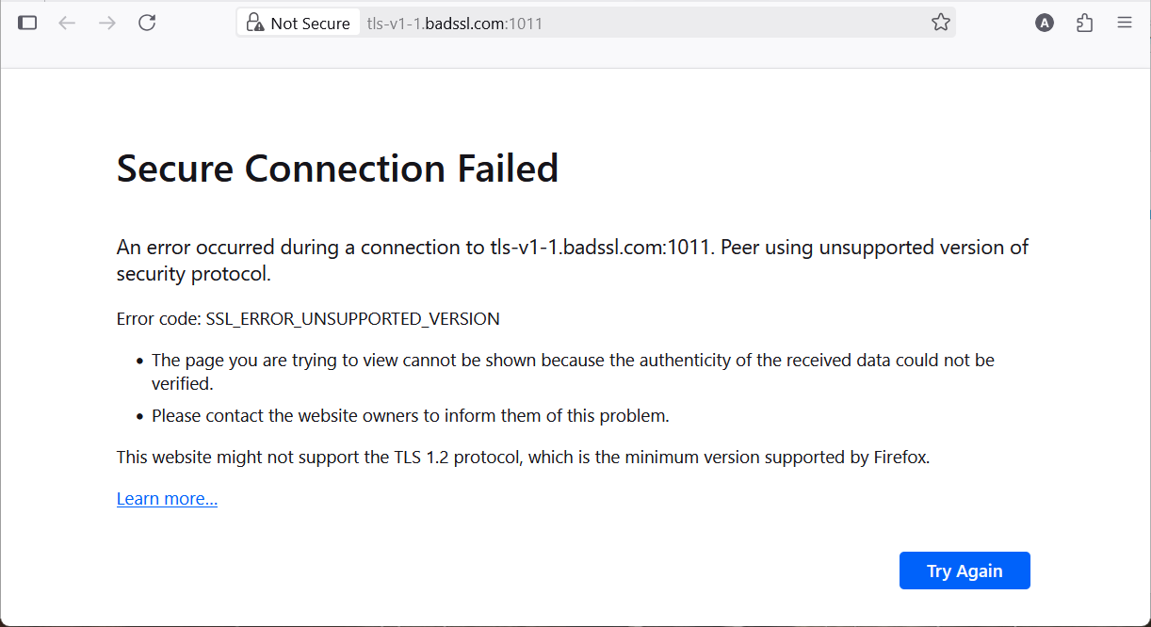
Task: Reload the current page
Action: point(147,23)
